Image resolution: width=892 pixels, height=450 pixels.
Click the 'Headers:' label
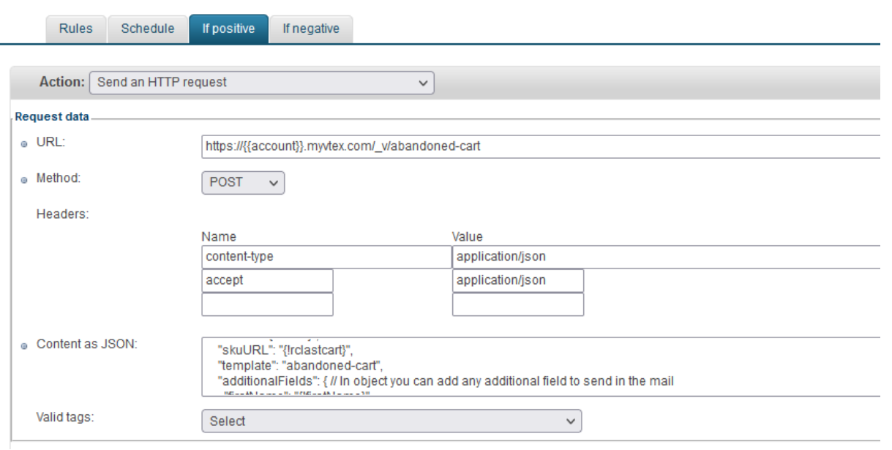click(x=62, y=214)
